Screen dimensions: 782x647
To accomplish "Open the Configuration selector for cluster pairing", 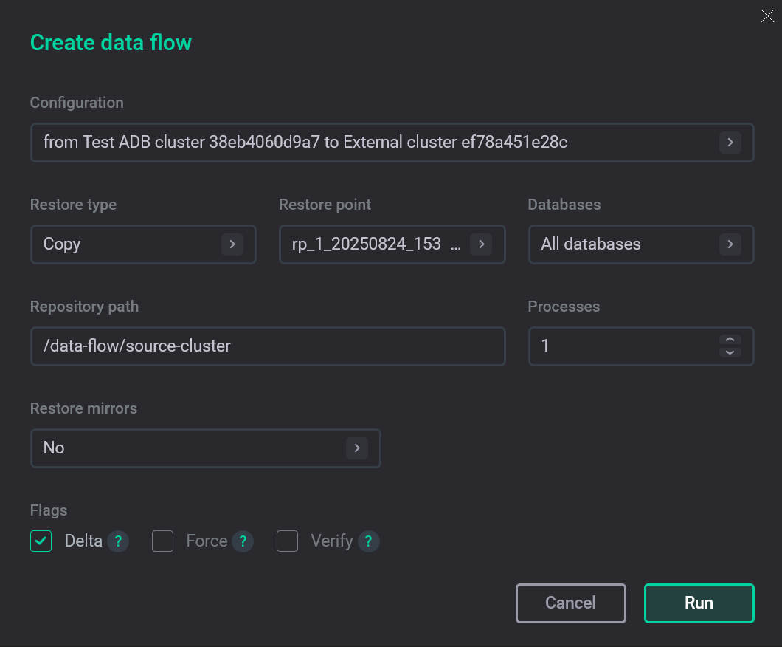I will tap(392, 142).
